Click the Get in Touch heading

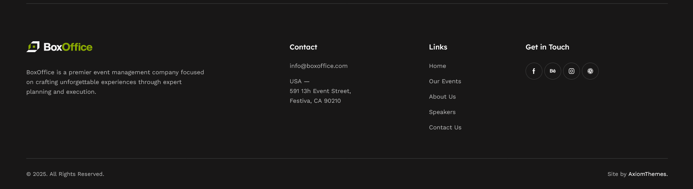(547, 47)
